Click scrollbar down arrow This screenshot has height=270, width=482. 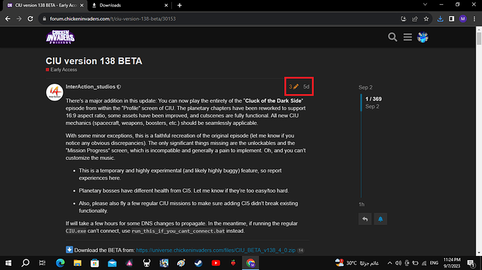click(479, 253)
